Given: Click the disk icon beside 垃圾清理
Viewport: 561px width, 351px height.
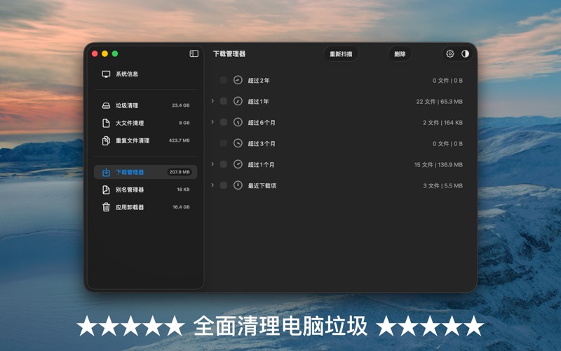Looking at the screenshot, I should tap(106, 106).
